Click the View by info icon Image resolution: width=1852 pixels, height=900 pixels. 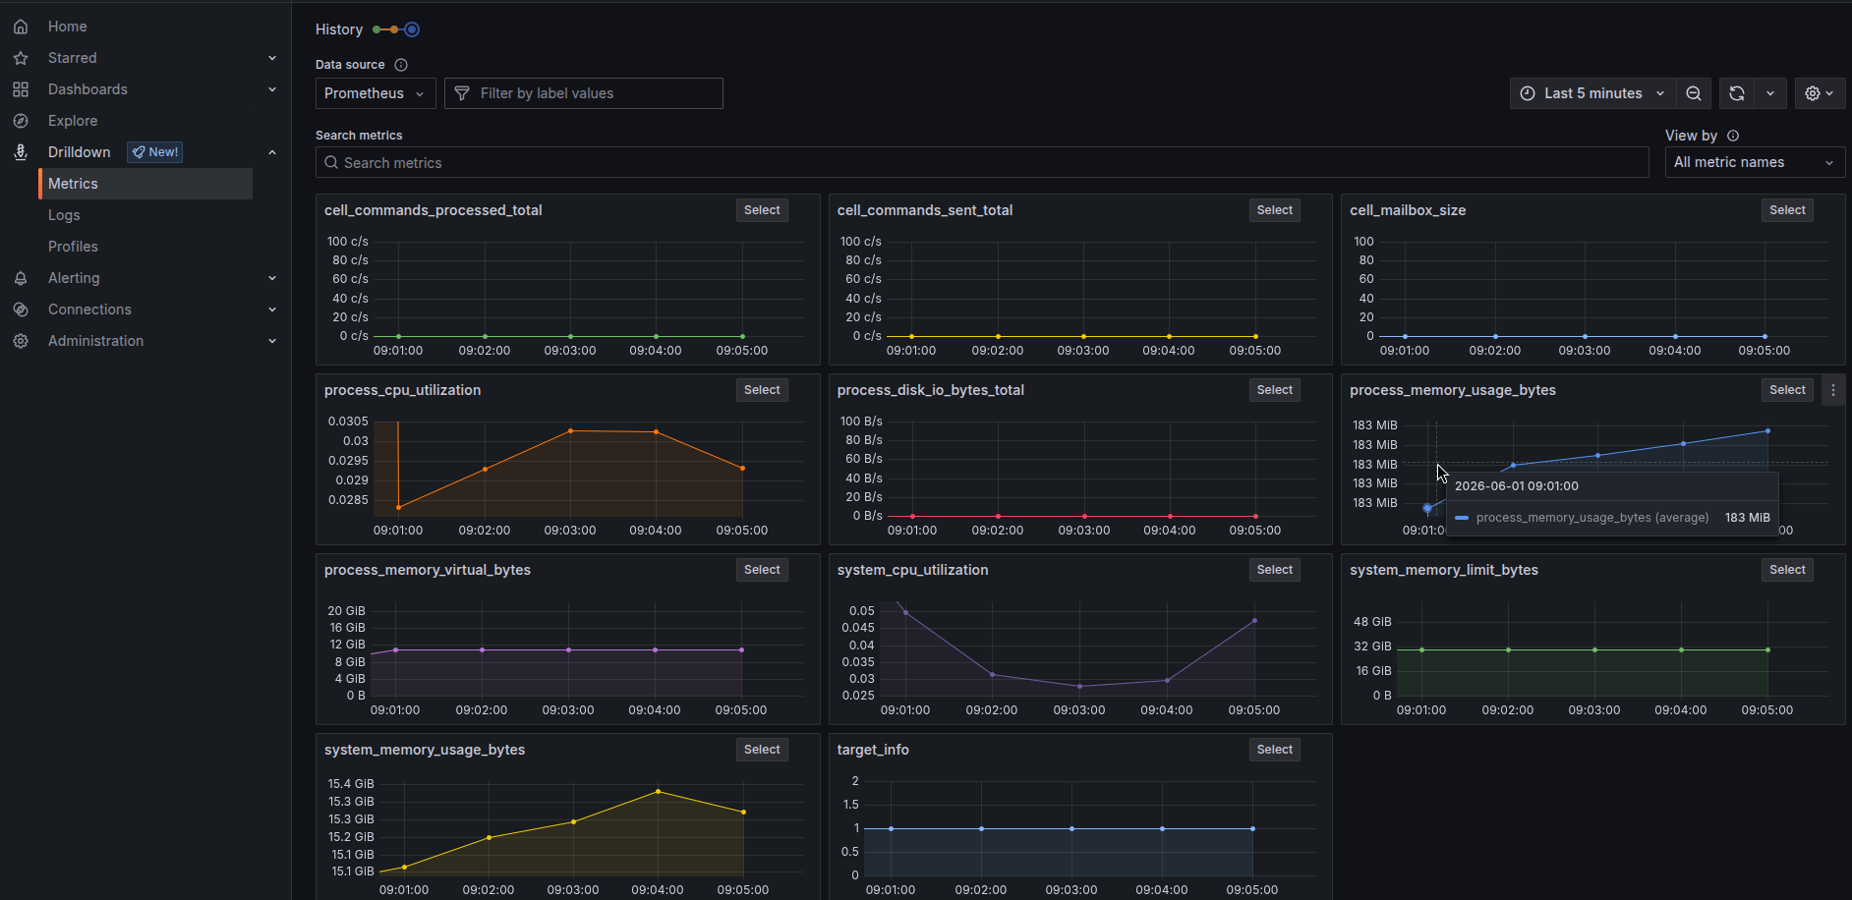[1733, 136]
